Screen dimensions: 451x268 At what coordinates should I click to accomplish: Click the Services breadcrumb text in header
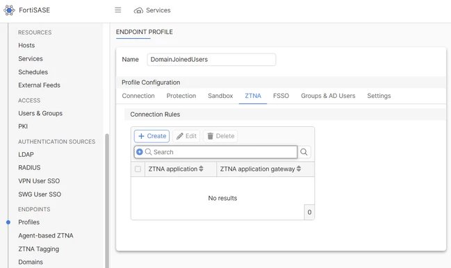pyautogui.click(x=158, y=10)
